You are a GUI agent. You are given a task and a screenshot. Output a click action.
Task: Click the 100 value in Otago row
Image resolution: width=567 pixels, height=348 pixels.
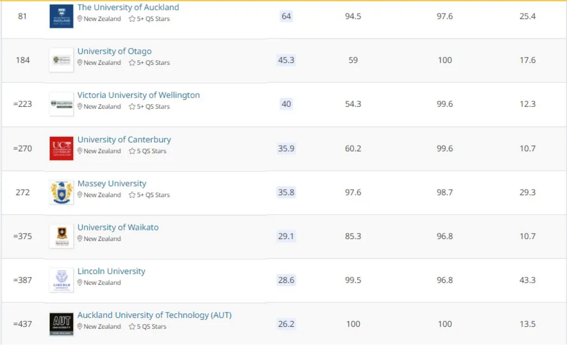(x=445, y=60)
